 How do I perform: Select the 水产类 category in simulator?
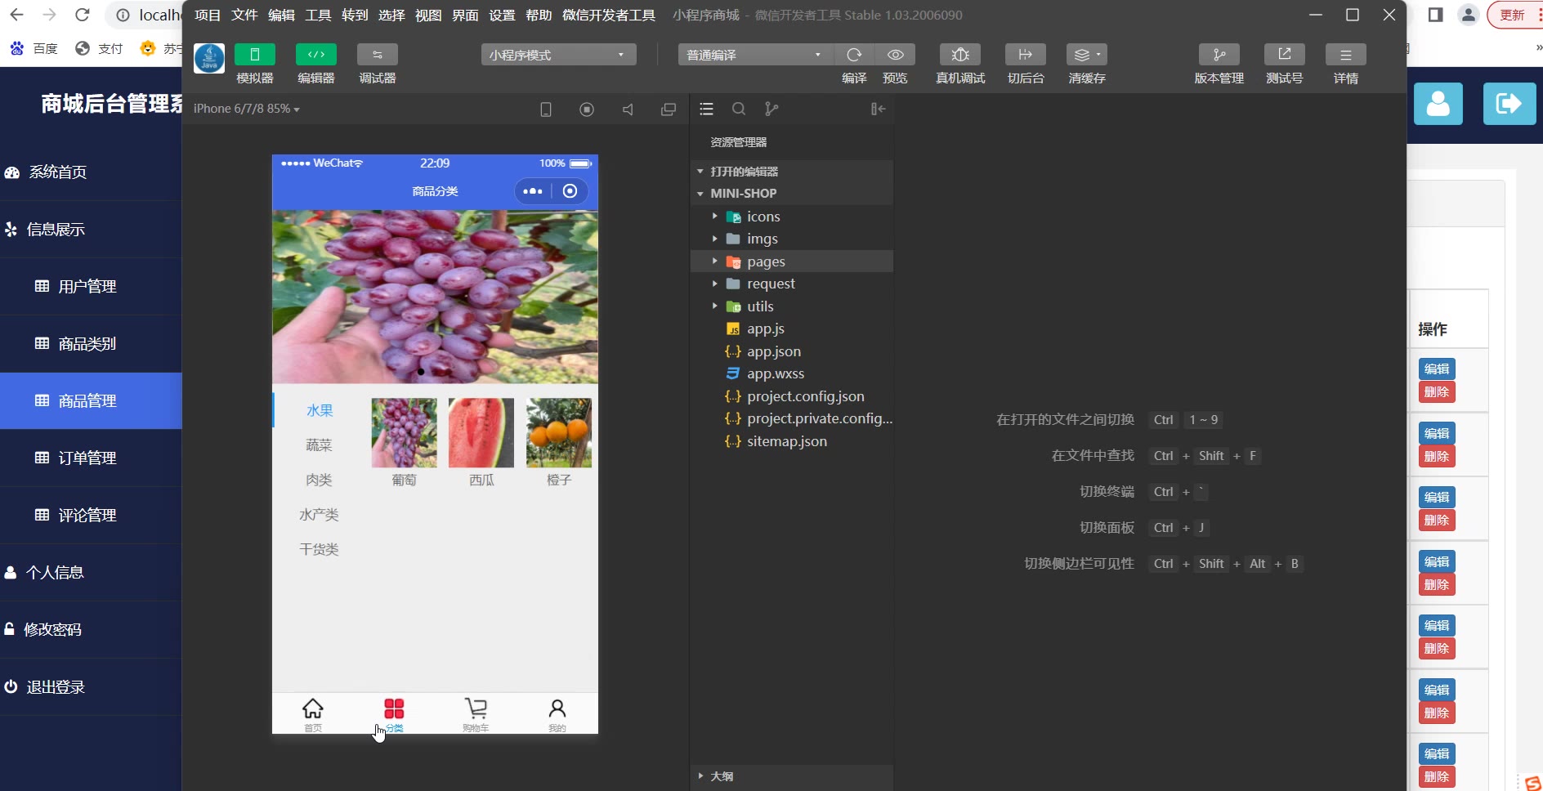pos(319,515)
